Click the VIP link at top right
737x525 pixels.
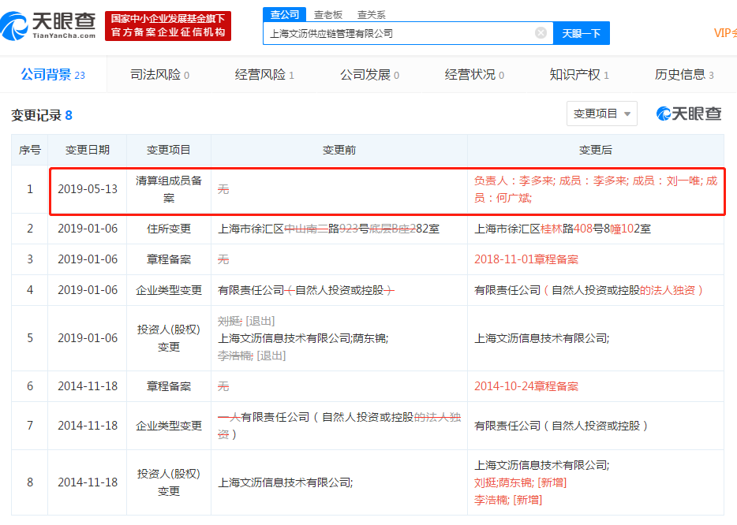(725, 33)
